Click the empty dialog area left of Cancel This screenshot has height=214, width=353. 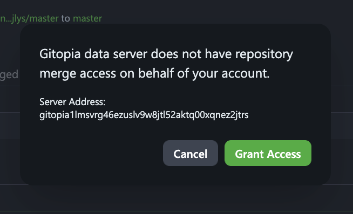(x=99, y=153)
